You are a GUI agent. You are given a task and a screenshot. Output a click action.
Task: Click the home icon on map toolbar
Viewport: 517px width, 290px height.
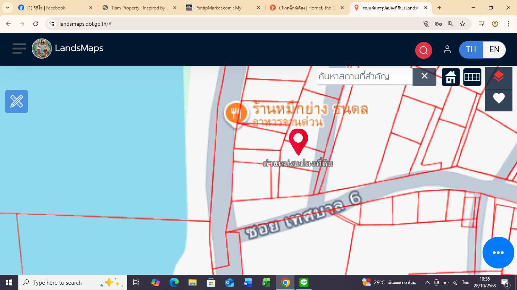(450, 77)
